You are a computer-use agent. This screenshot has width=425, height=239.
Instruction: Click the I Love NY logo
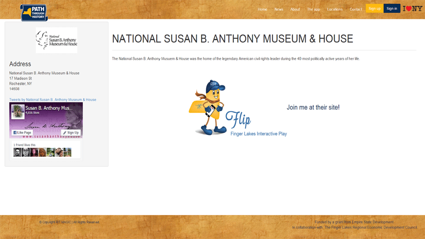coord(412,8)
